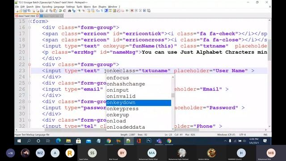Toggle INS mode in the status bar
Image resolution: width=286 pixels, height=161 pixels.
pos(265,135)
